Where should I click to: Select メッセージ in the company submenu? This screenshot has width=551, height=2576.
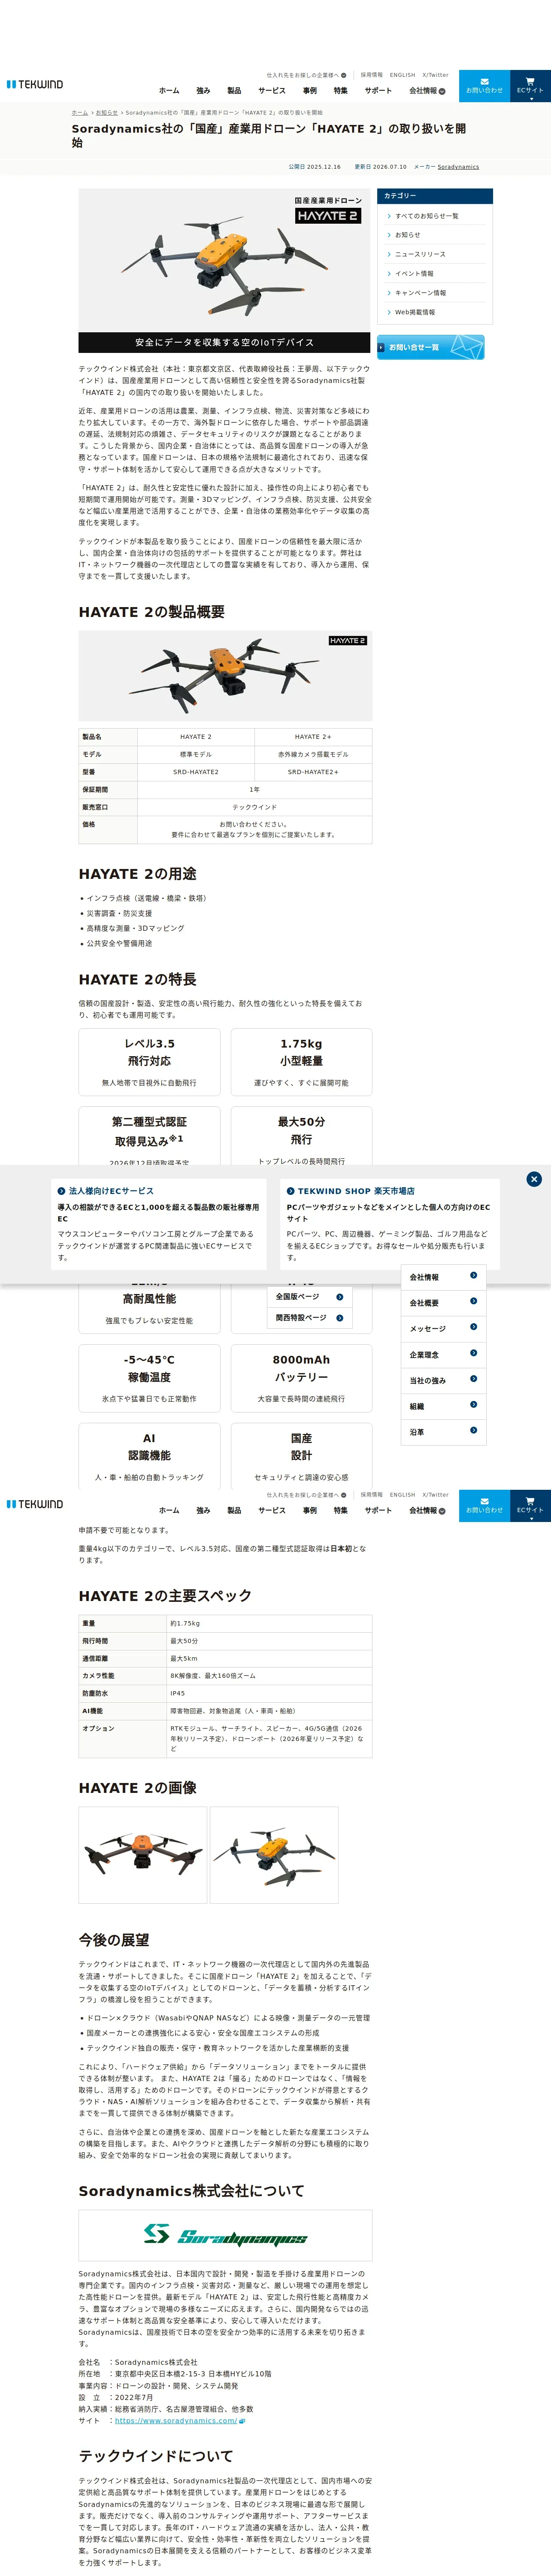(x=444, y=1328)
